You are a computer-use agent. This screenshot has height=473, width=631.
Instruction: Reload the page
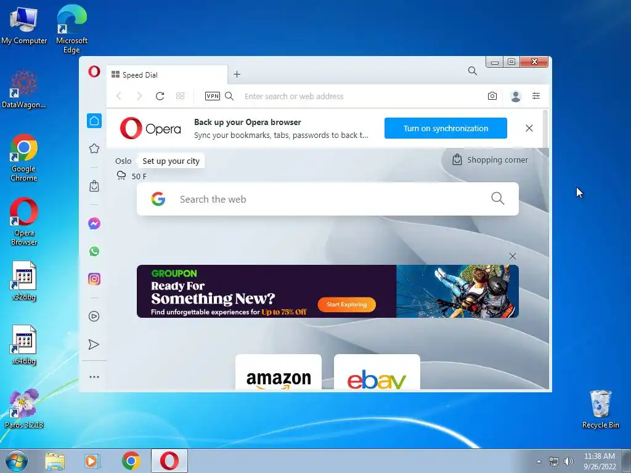pos(160,96)
